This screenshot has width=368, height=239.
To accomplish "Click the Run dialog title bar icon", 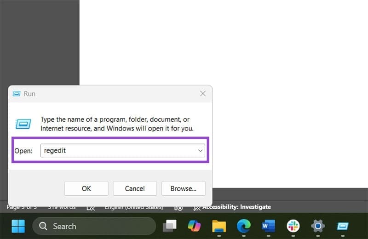I will tap(17, 94).
